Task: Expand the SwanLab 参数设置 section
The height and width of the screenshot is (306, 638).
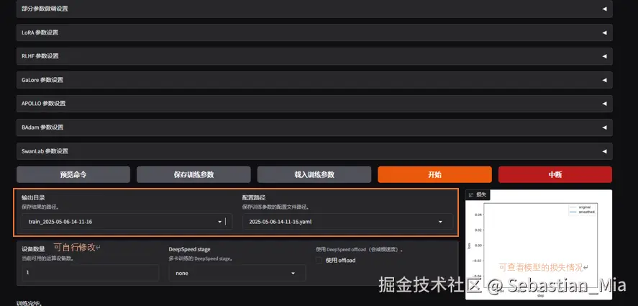Action: click(x=314, y=151)
